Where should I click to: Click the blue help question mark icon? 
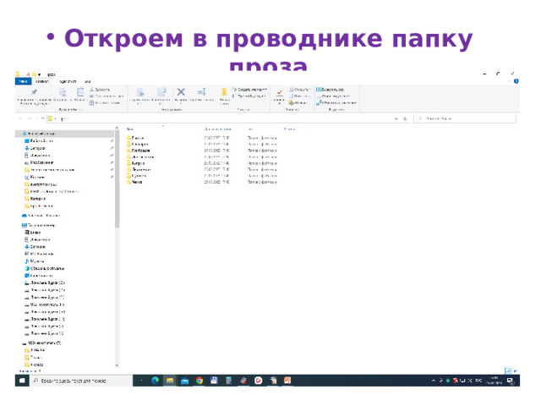coord(516,81)
